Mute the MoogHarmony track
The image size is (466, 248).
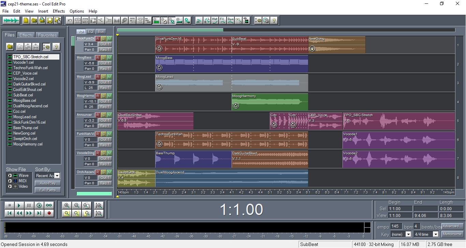[109, 96]
